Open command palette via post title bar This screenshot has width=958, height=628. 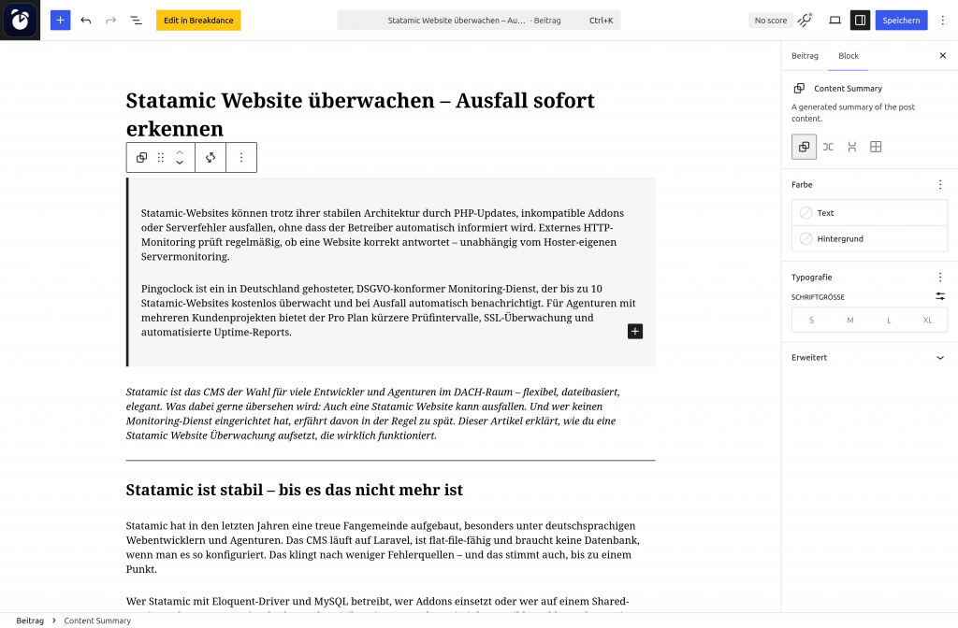click(x=478, y=21)
